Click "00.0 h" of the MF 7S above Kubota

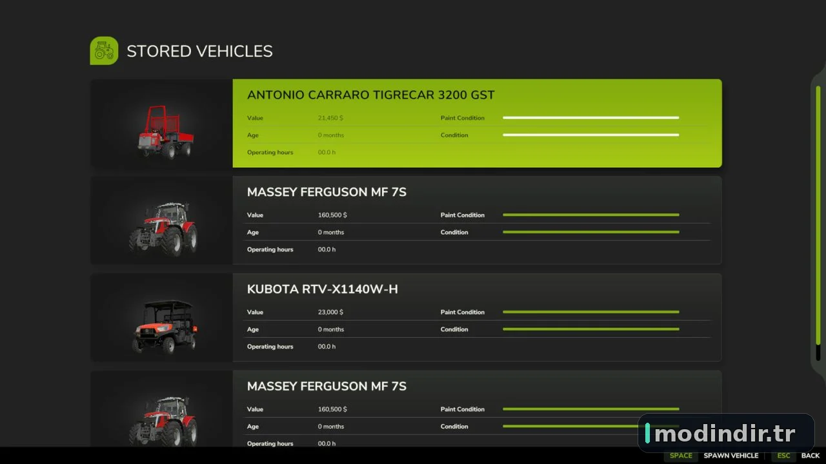[327, 250]
